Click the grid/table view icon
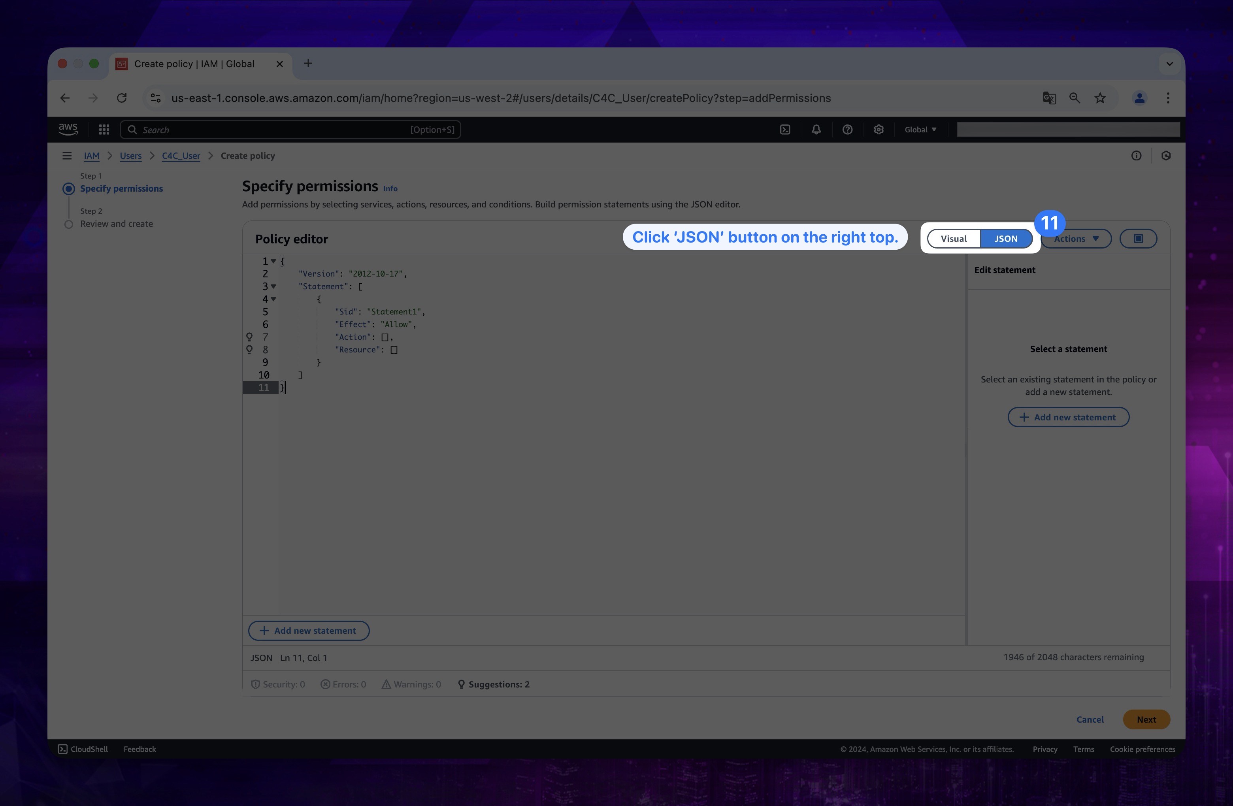This screenshot has height=806, width=1233. (x=1138, y=238)
